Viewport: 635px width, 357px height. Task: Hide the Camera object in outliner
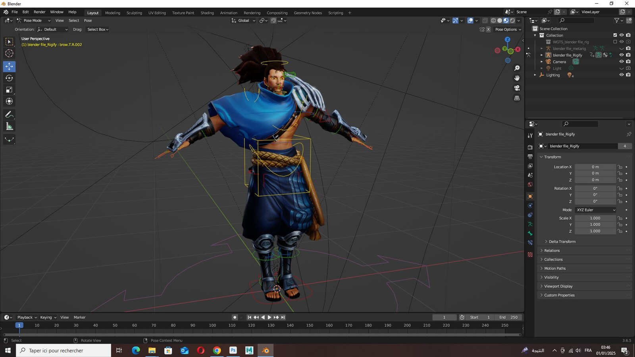pyautogui.click(x=622, y=61)
